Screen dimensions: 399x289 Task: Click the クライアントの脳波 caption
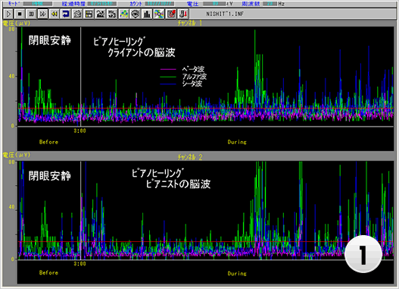point(142,52)
